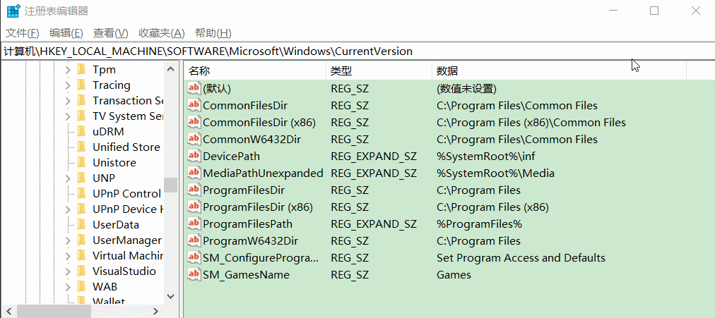Click the string icon beside SM_GamesName
The image size is (715, 318).
tap(194, 275)
